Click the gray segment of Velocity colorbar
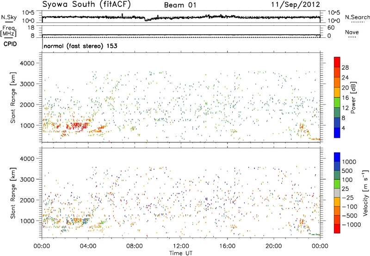 point(337,193)
